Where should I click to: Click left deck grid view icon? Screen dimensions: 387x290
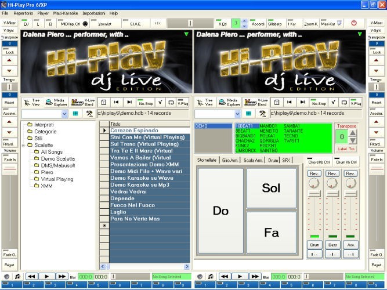75,114
